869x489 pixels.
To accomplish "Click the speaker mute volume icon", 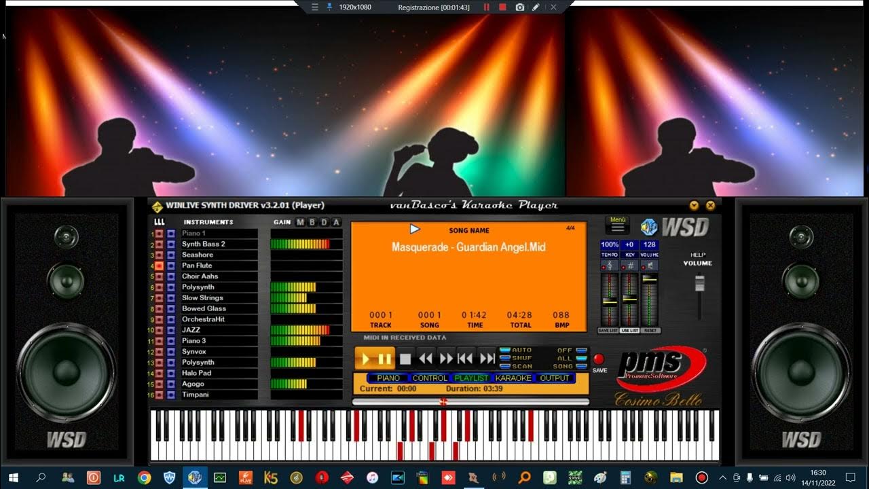I will click(x=650, y=266).
